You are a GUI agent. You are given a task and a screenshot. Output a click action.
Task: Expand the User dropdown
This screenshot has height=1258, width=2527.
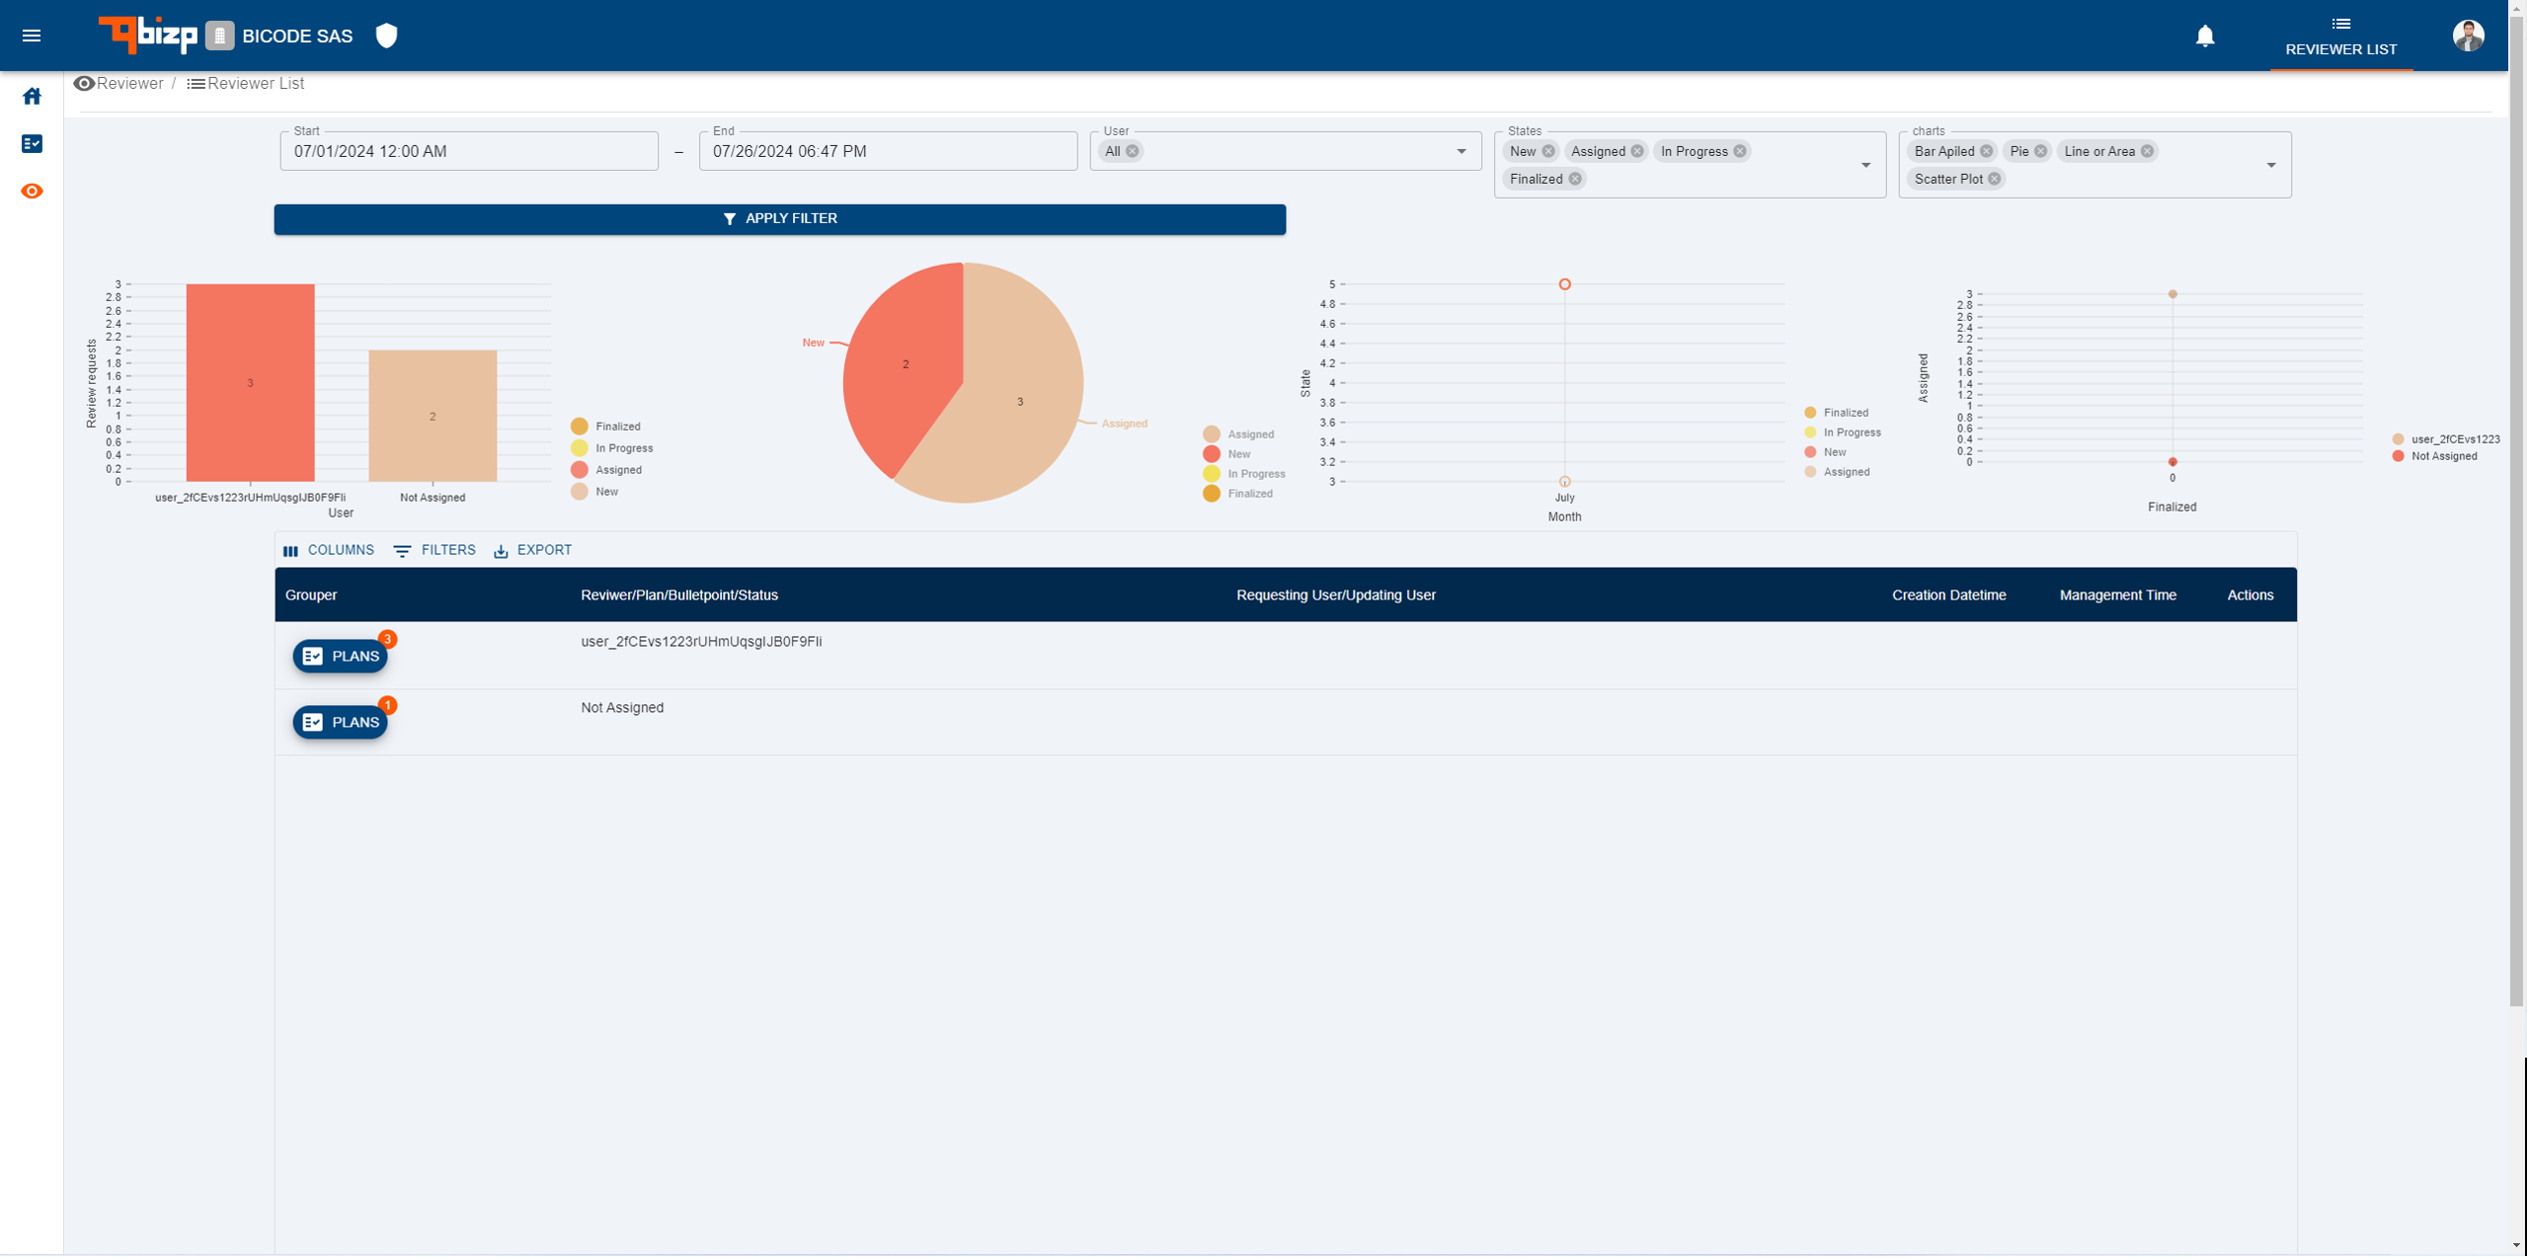click(x=1461, y=151)
